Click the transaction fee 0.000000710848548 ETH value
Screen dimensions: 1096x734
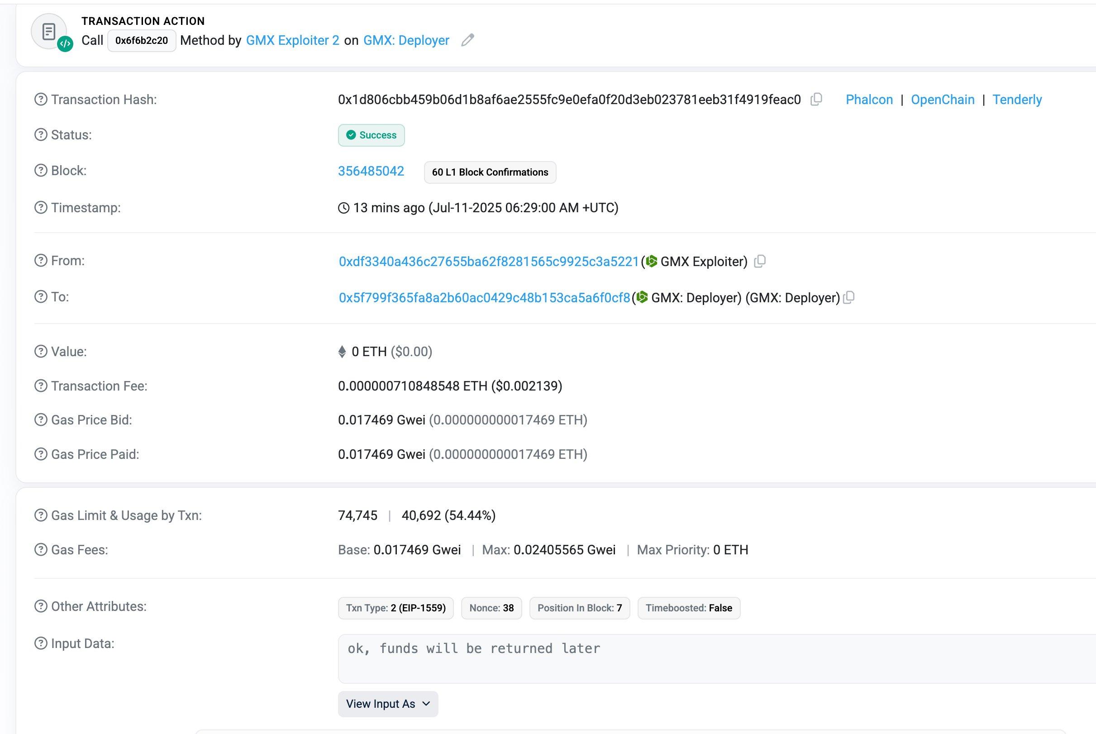(x=450, y=386)
